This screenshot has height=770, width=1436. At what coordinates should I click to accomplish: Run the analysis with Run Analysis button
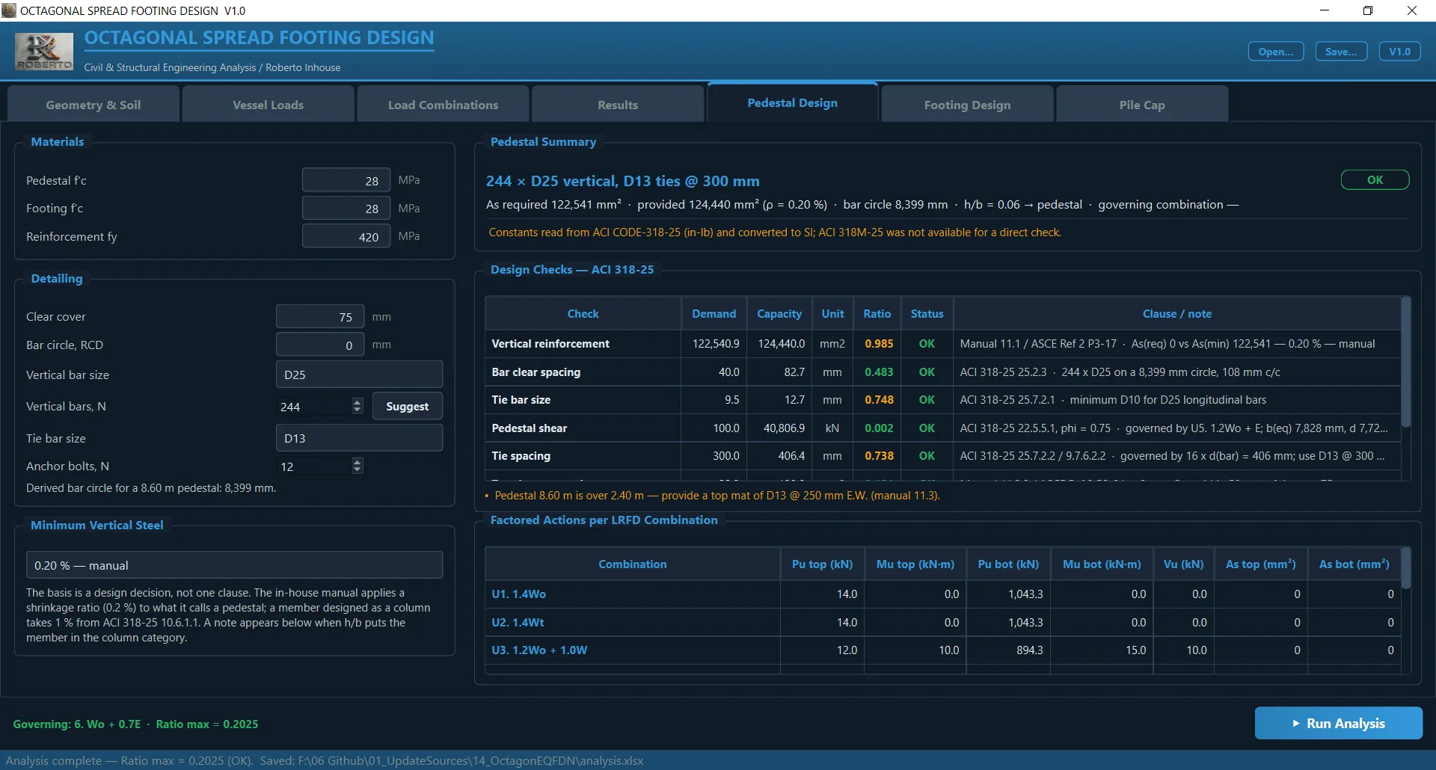coord(1339,723)
